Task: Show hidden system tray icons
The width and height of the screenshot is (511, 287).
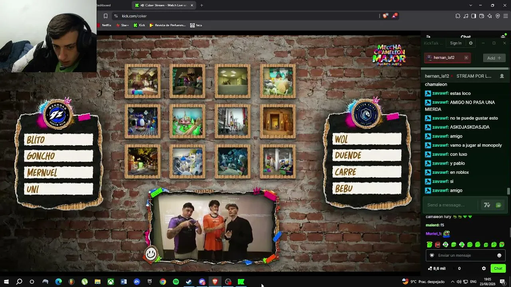Action: pyautogui.click(x=452, y=282)
